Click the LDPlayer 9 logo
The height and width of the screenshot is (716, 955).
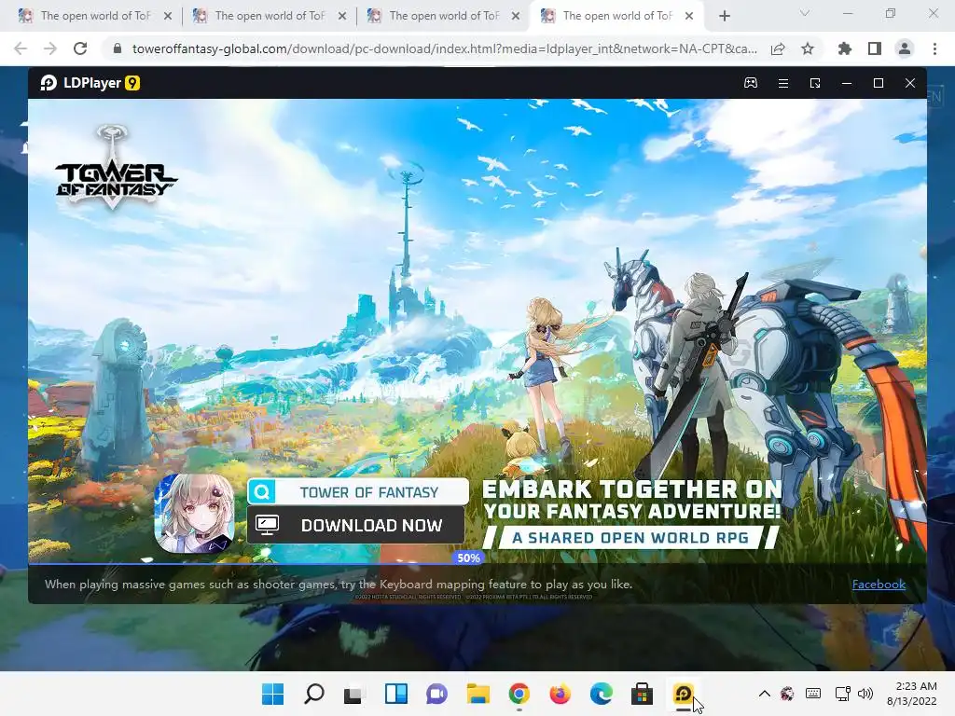(90, 83)
